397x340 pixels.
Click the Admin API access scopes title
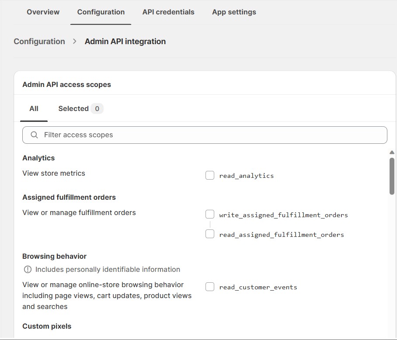pyautogui.click(x=66, y=84)
